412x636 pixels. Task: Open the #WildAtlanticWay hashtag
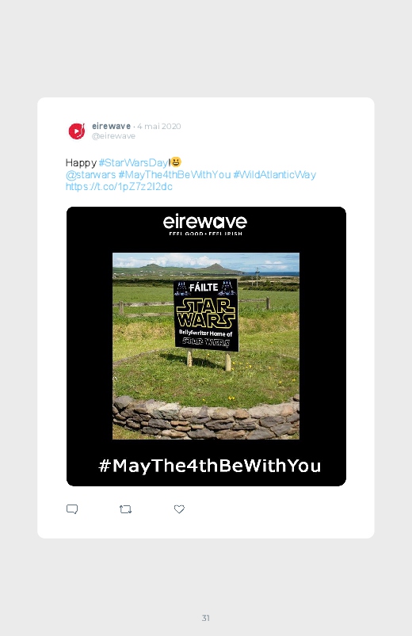274,175
